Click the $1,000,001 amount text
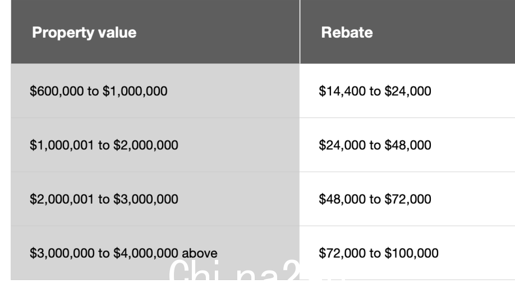This screenshot has height=293, width=515. pyautogui.click(x=62, y=145)
